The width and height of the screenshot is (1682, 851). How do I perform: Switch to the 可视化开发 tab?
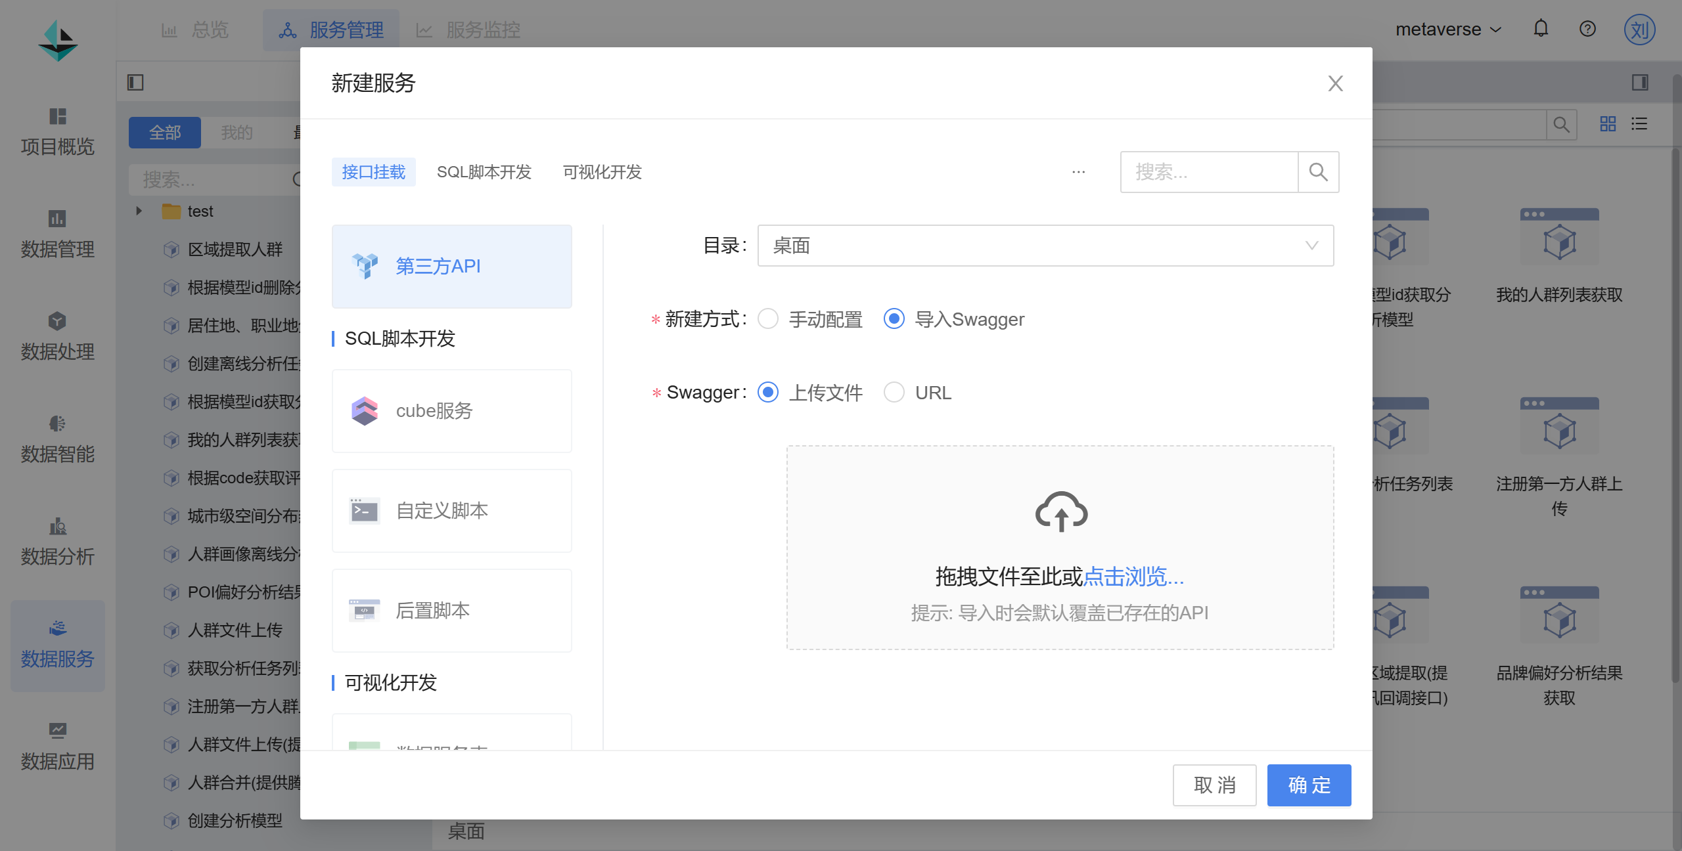(x=602, y=172)
